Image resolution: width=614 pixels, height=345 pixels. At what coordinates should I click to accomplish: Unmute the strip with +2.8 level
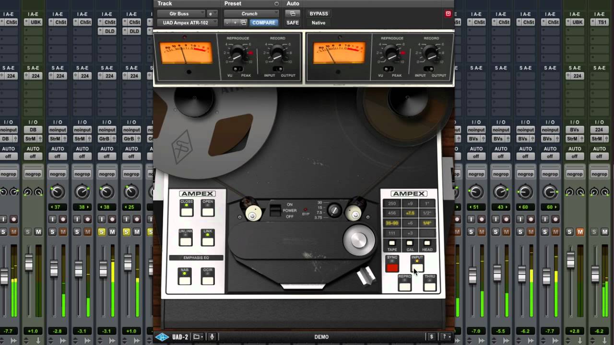[580, 232]
